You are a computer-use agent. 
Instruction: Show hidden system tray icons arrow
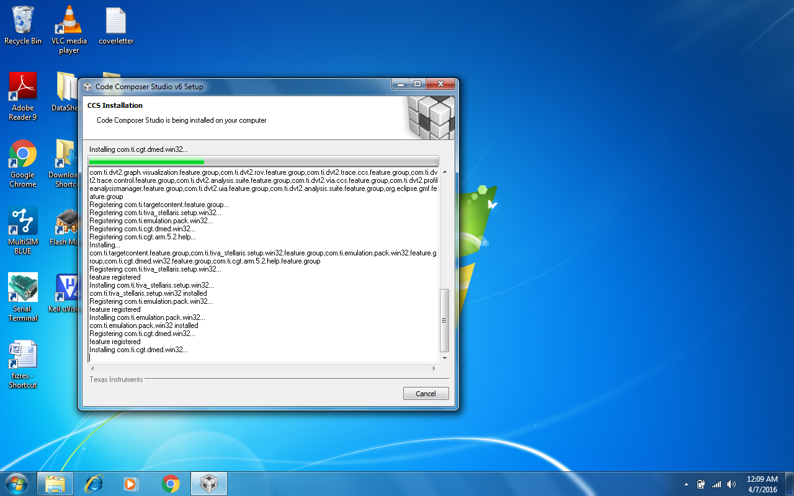pyautogui.click(x=686, y=484)
